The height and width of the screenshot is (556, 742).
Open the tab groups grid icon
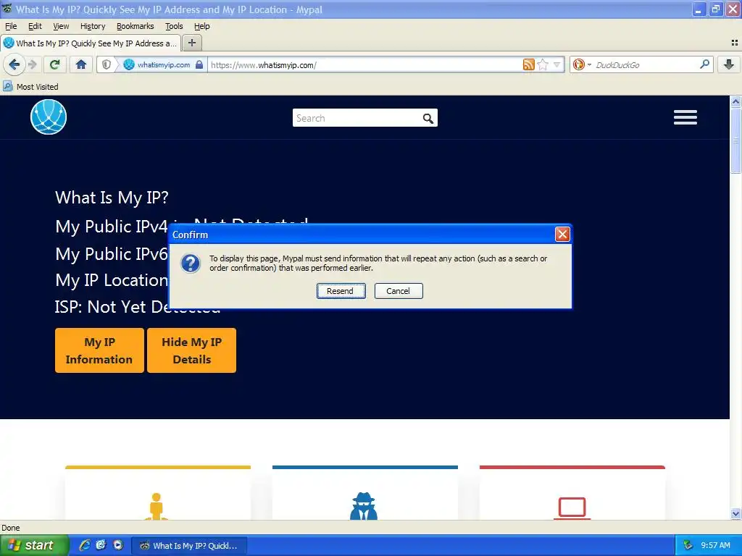pos(735,43)
